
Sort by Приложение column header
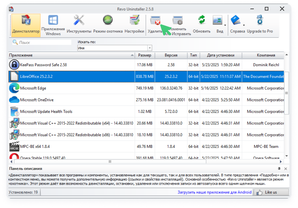point(71,55)
